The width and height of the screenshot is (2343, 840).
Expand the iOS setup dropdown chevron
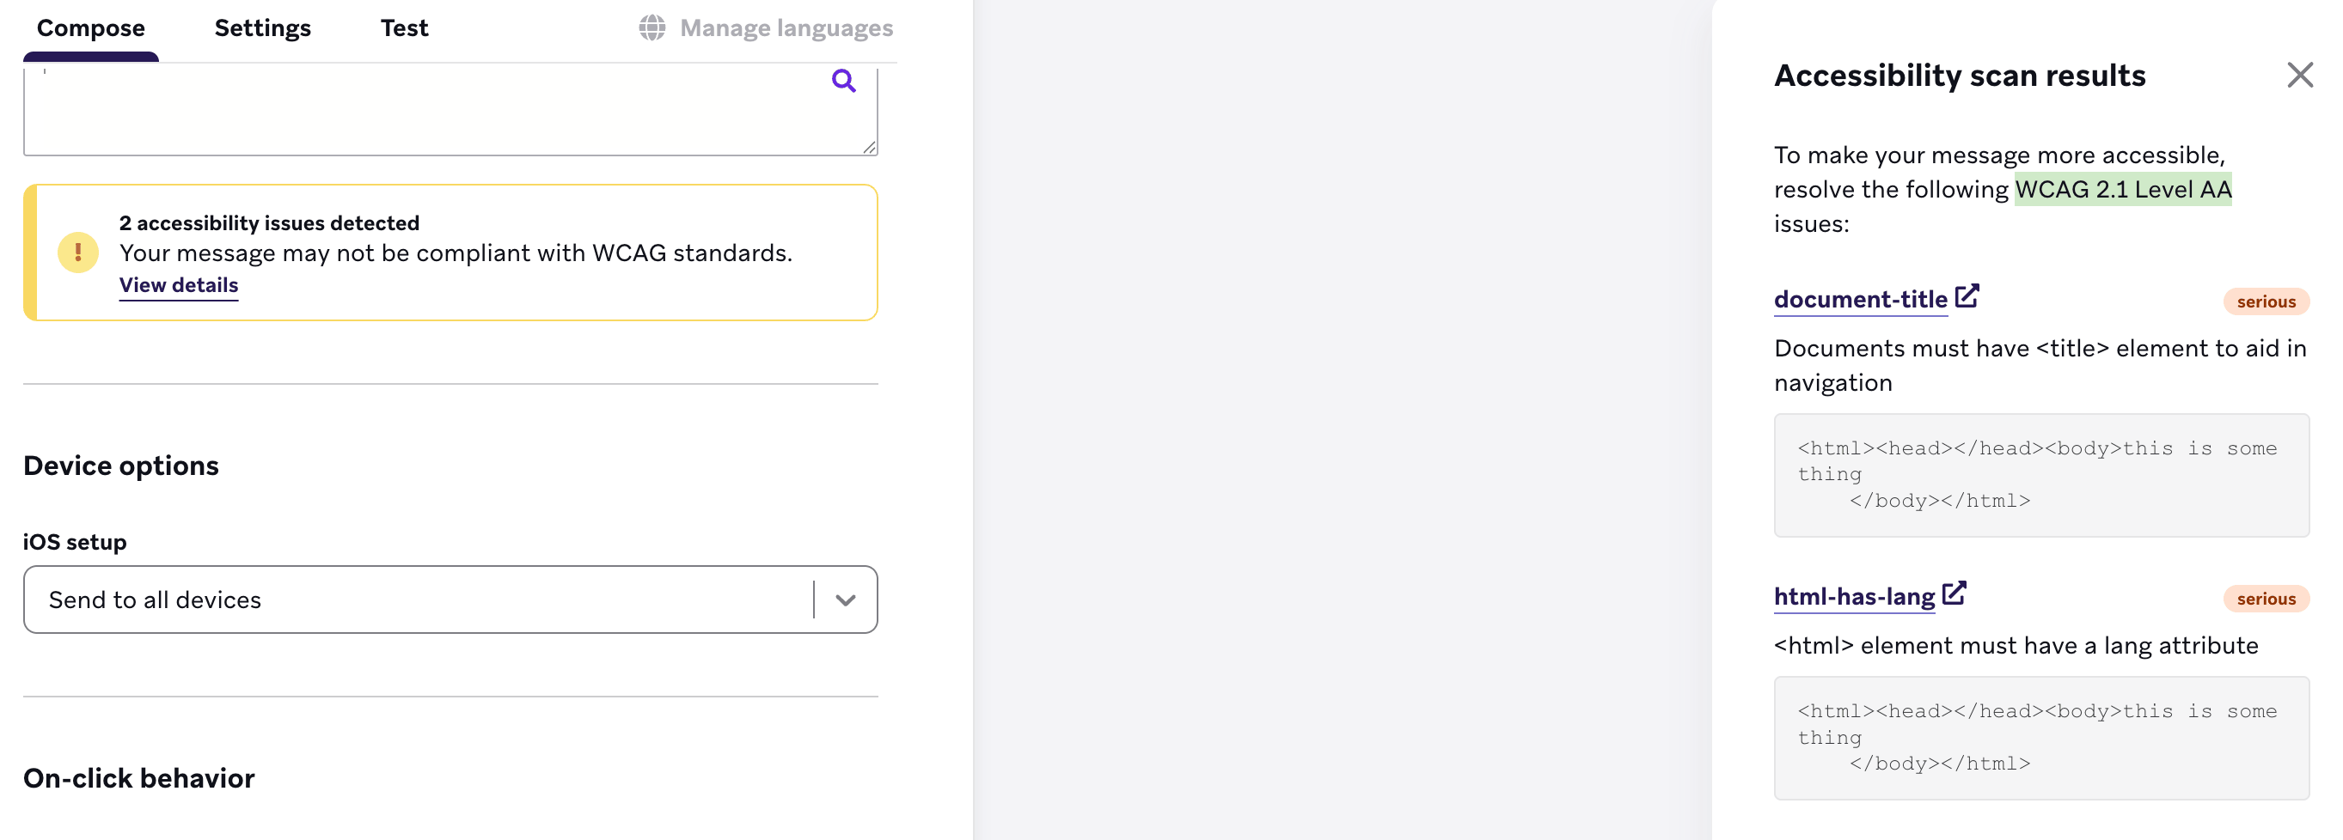pyautogui.click(x=845, y=600)
